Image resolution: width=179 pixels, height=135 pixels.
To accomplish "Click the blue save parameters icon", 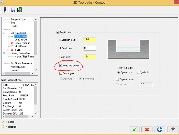I will [13, 10].
